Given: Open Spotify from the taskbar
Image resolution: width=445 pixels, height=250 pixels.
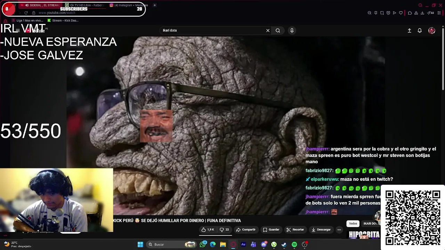Looking at the screenshot, I should coord(294,244).
